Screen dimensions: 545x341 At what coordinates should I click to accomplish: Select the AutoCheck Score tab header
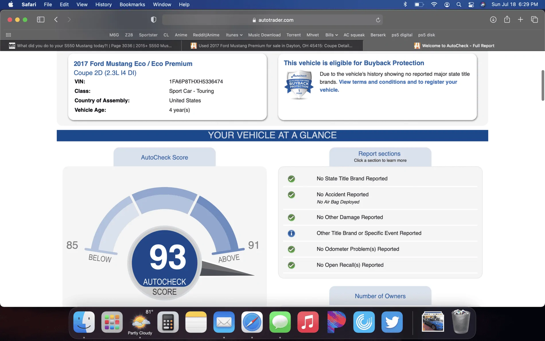(x=164, y=157)
